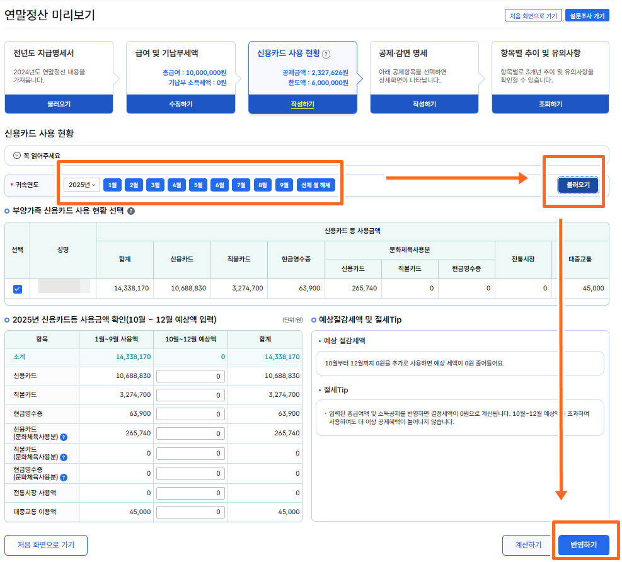This screenshot has height=562, width=622.
Task: Click 불러오기 under 전년도 지급명세서
Action: pyautogui.click(x=59, y=104)
